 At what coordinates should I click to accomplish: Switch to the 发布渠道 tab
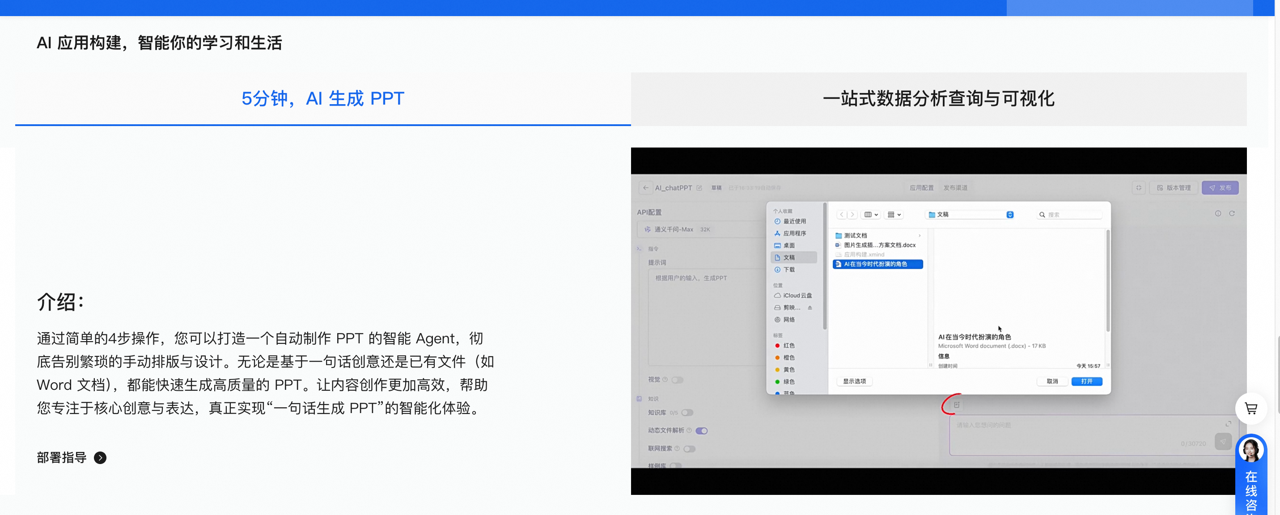pyautogui.click(x=955, y=188)
